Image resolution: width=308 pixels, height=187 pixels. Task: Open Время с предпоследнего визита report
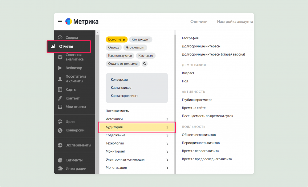coord(207,159)
